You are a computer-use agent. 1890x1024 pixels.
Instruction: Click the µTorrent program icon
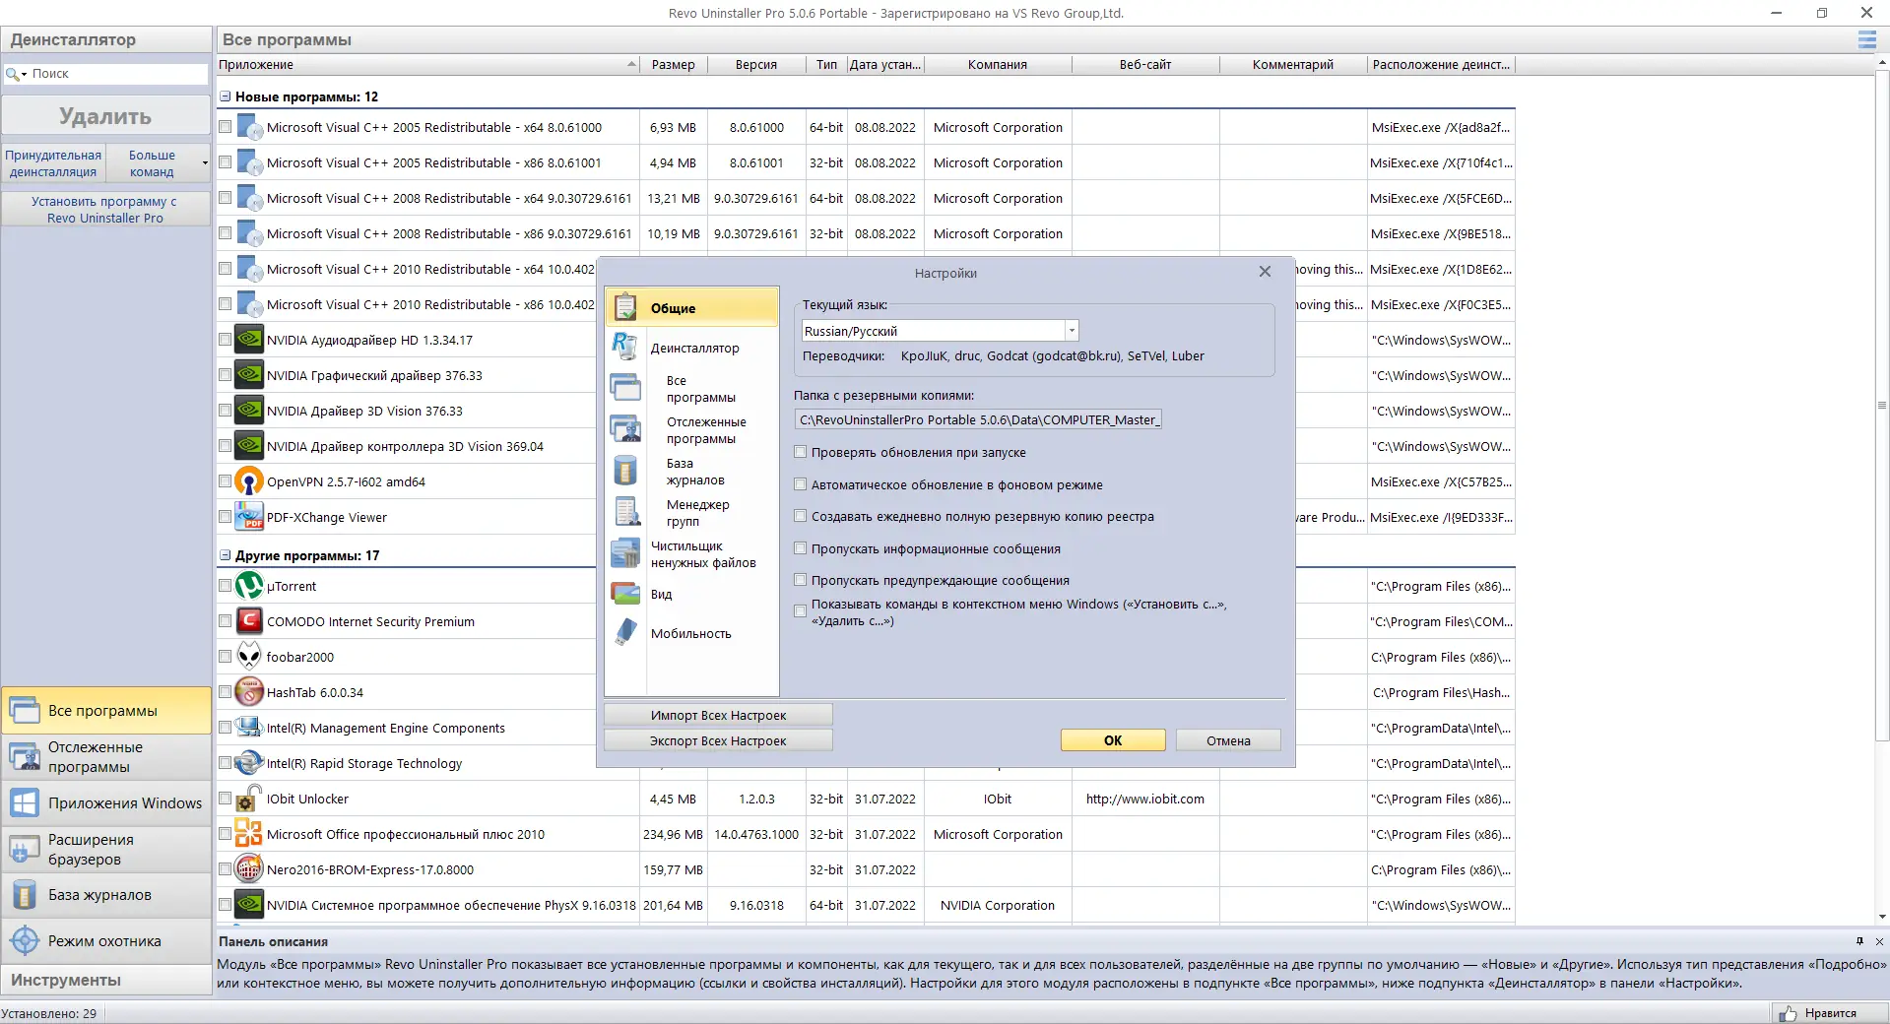pyautogui.click(x=249, y=586)
